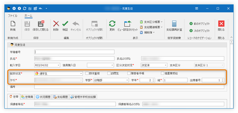The width and height of the screenshot is (238, 113).
Task: Open the 転入学日 date dropdown
Action: pos(59,65)
